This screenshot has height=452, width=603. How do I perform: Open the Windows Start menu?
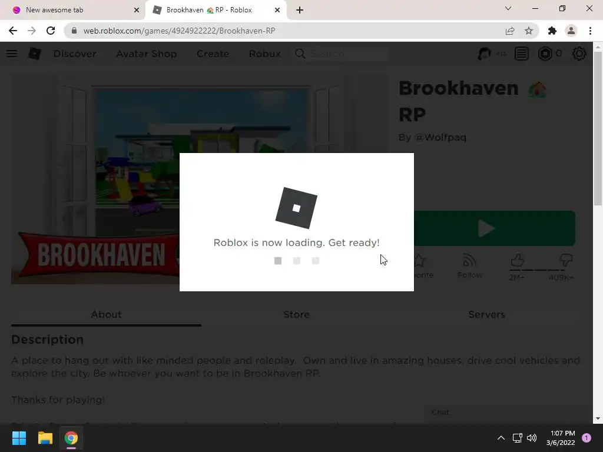19,438
